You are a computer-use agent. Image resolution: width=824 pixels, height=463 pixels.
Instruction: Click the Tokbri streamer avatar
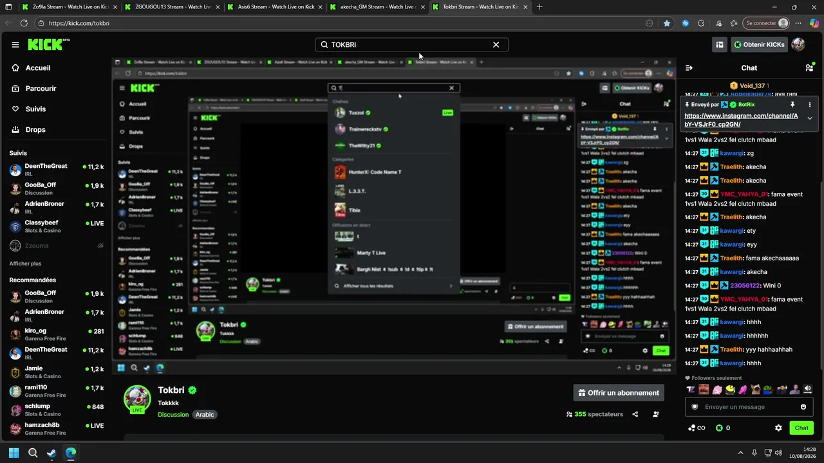pos(137,399)
